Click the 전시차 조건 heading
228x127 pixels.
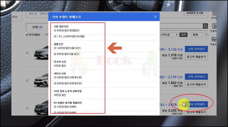coord(60,62)
